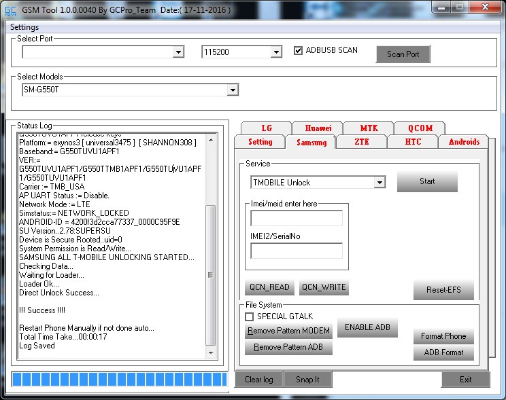Click the Scan Port button
Screen dimensions: 506x400
[x=403, y=54]
